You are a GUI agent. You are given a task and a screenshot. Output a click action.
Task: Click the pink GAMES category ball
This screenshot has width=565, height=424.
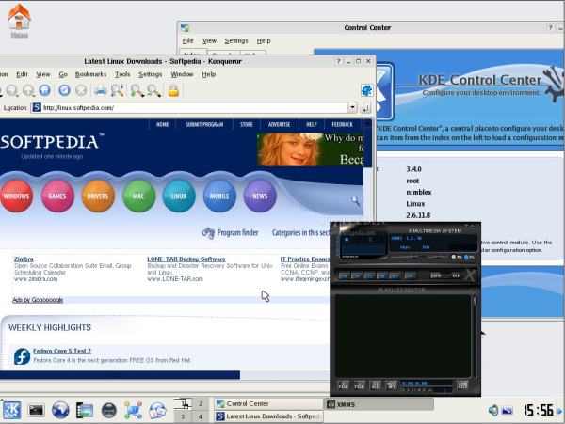point(57,196)
